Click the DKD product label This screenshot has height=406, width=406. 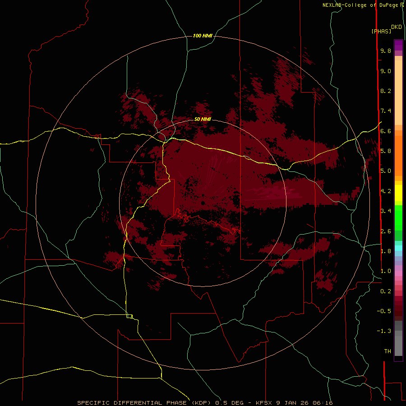(x=396, y=27)
